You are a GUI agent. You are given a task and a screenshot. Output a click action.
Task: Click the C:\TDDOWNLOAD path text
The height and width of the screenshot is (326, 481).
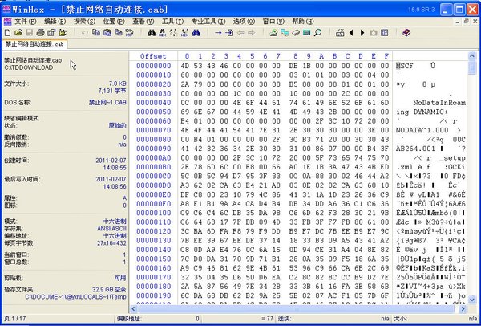coord(29,67)
